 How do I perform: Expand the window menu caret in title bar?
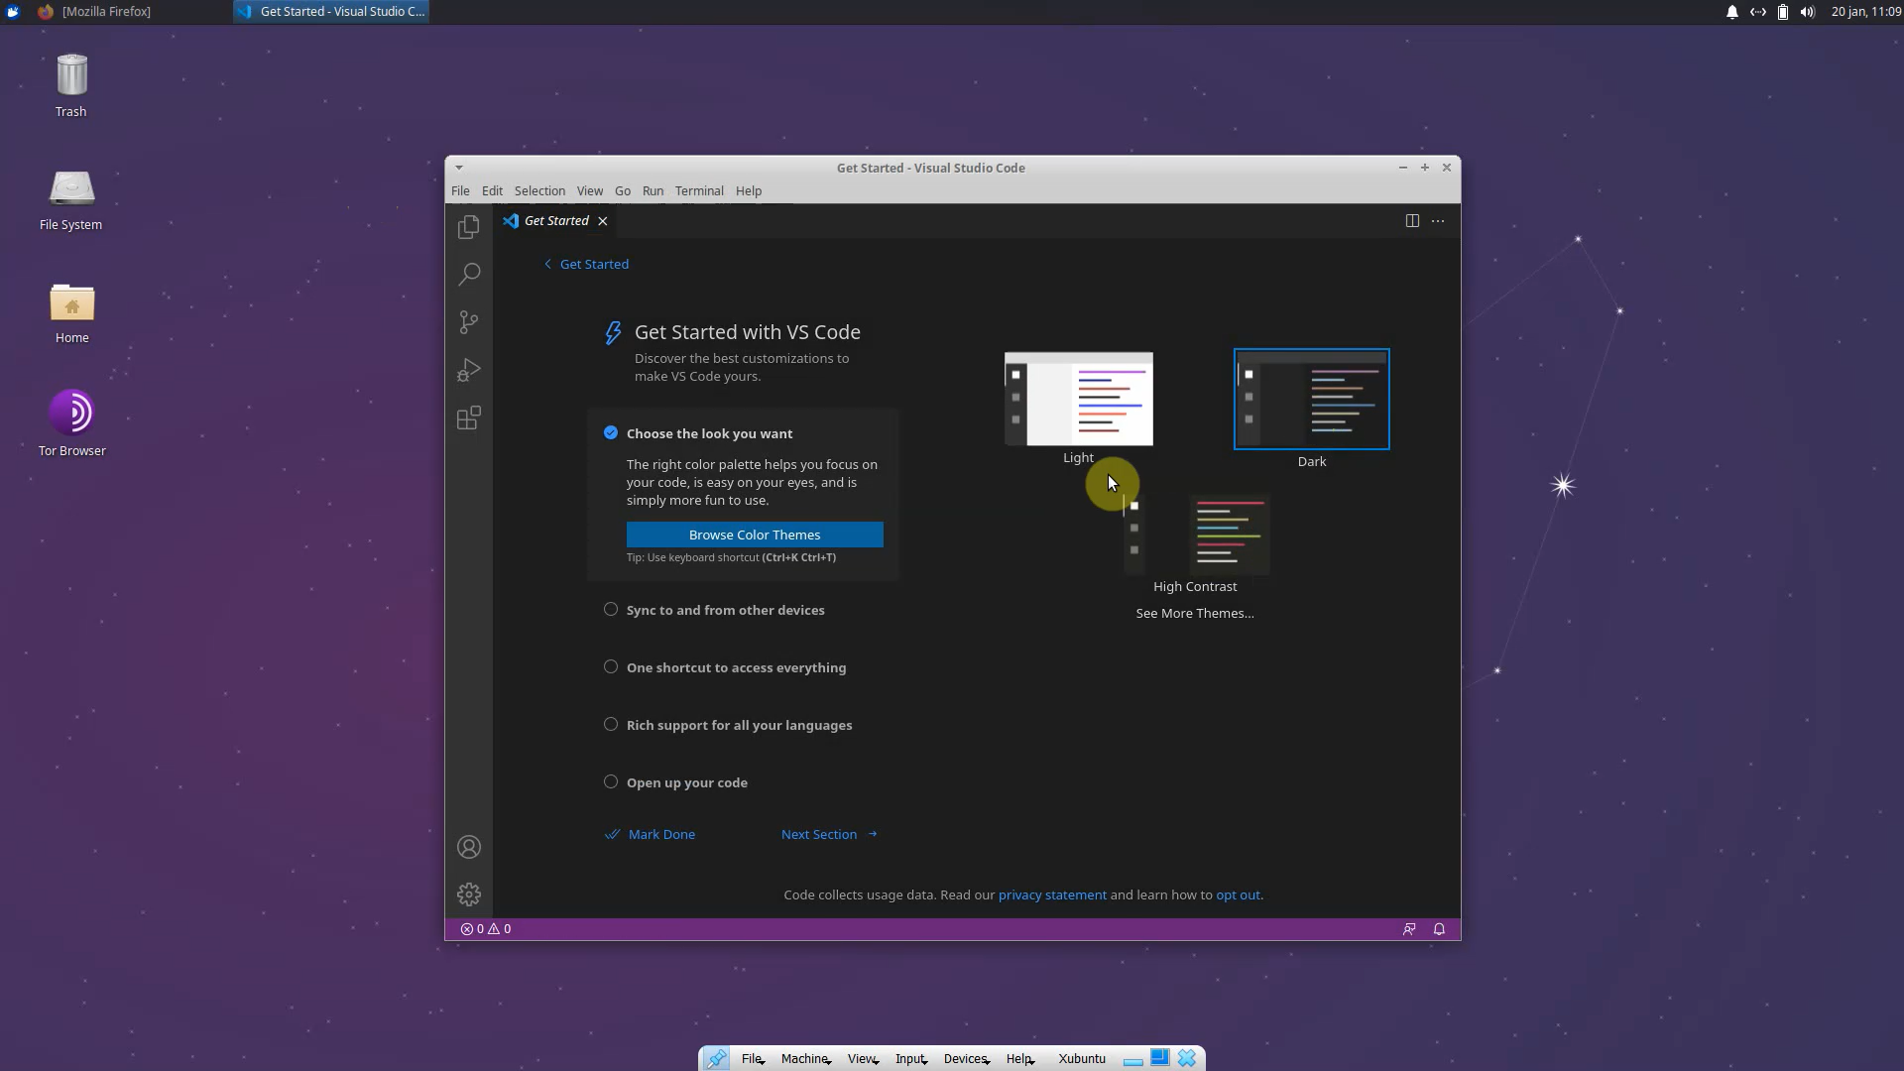[x=459, y=168]
